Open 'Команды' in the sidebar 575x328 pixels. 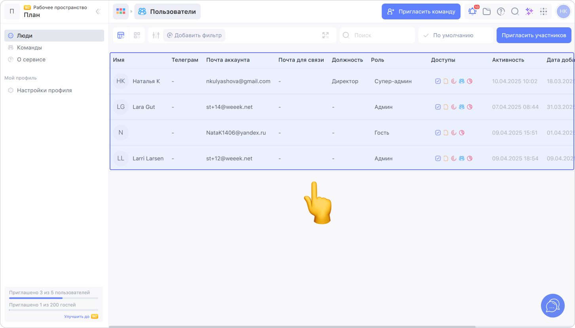(x=29, y=47)
